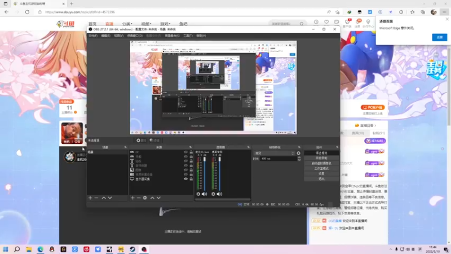The image size is (451, 254).
Task: Mute desktop audio speaker icon
Action: click(219, 194)
